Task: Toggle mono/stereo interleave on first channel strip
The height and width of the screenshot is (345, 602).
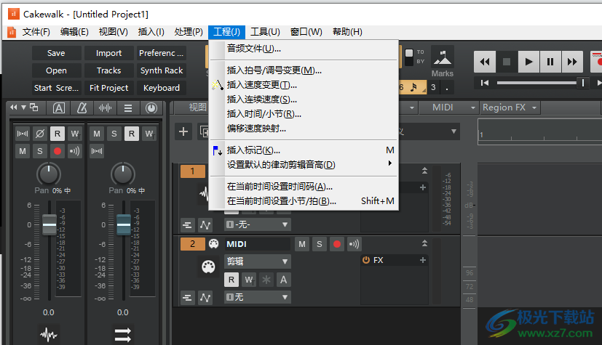Action: [x=23, y=134]
